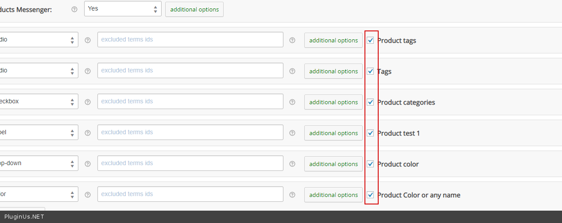Open additional options for the Tags row

pyautogui.click(x=333, y=71)
